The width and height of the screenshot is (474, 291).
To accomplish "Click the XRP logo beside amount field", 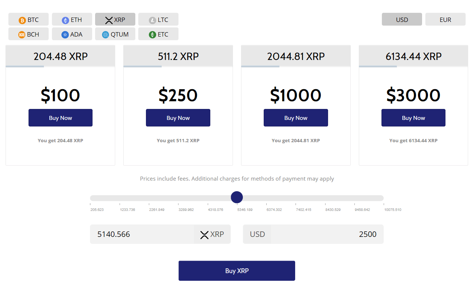I will [204, 235].
